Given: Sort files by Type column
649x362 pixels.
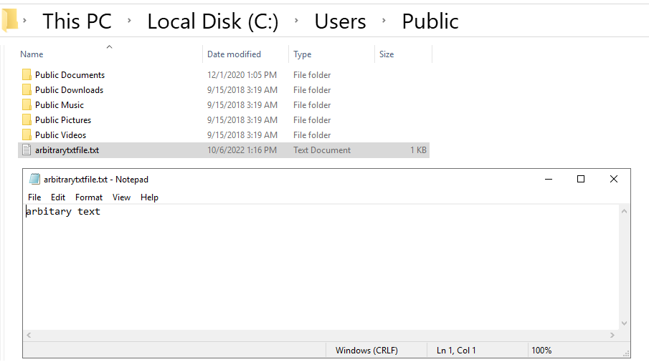Looking at the screenshot, I should 302,54.
